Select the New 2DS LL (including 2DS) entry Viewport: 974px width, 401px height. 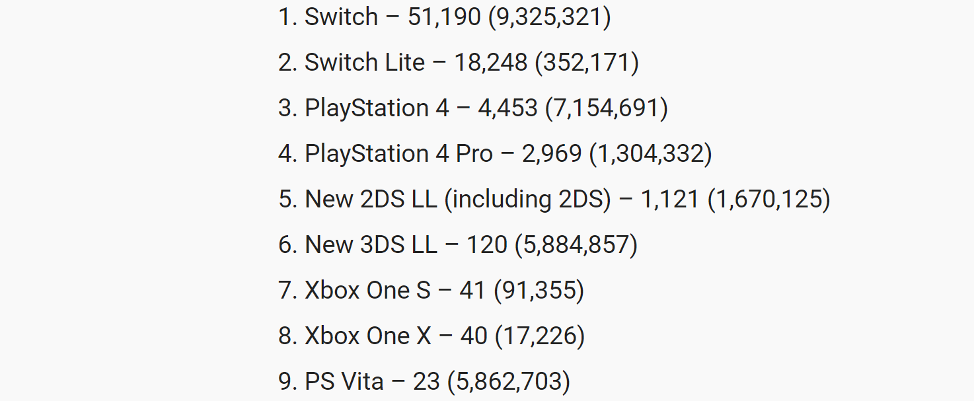554,200
